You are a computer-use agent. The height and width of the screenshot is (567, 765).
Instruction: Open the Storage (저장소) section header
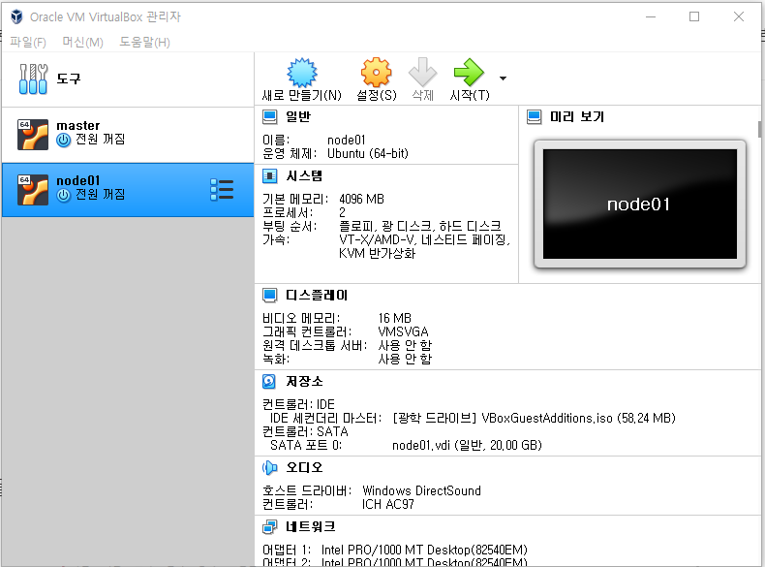tap(304, 382)
